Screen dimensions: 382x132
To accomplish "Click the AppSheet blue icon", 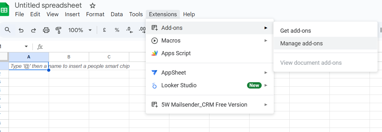I will [x=154, y=73].
